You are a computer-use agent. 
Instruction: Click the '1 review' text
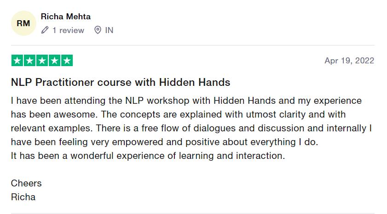[68, 30]
